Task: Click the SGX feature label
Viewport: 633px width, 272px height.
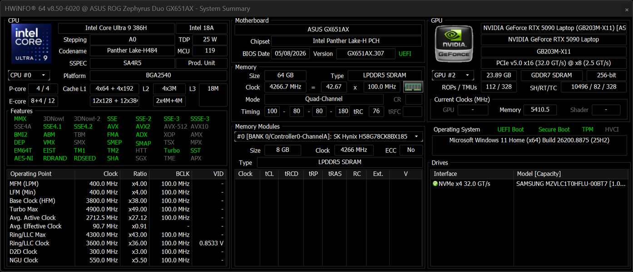Action: [x=141, y=158]
